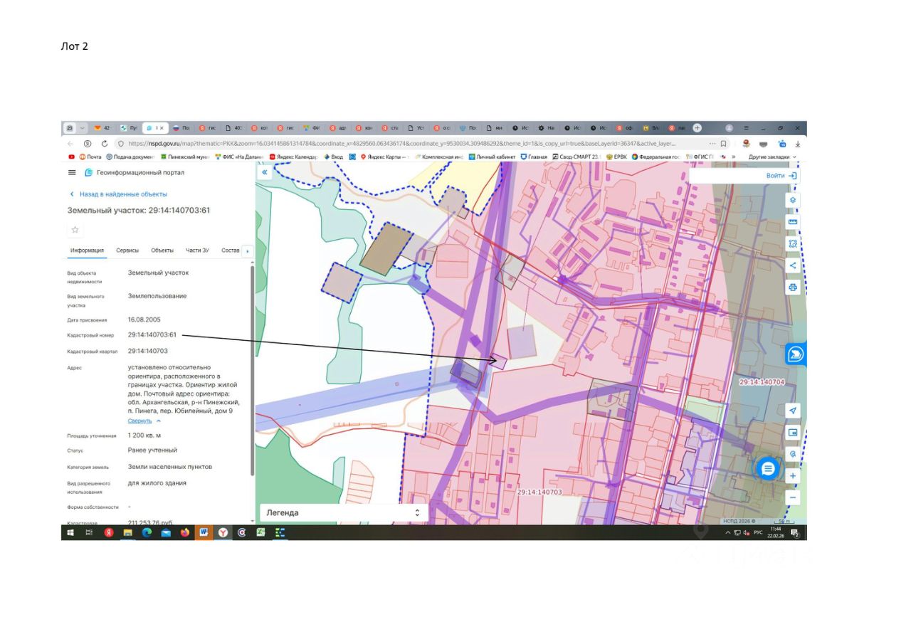
Task: Click the share map icon
Action: pyautogui.click(x=793, y=265)
